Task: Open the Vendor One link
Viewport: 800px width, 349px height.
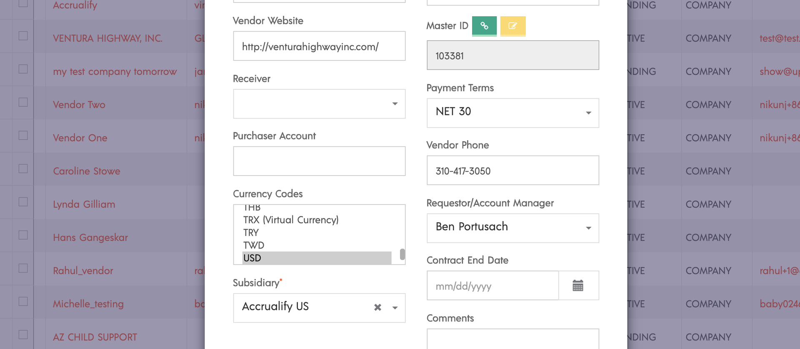Action: [x=80, y=138]
